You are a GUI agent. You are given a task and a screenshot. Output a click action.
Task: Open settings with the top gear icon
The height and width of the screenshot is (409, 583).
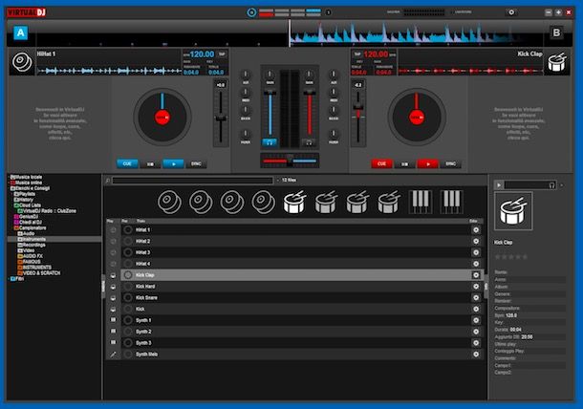click(511, 12)
